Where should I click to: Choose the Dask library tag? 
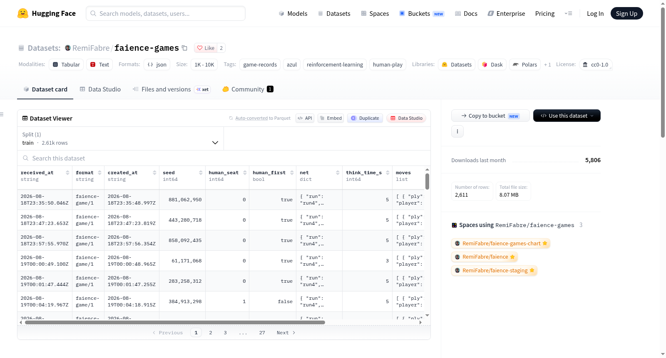click(492, 64)
